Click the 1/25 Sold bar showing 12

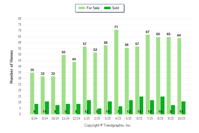(89, 107)
